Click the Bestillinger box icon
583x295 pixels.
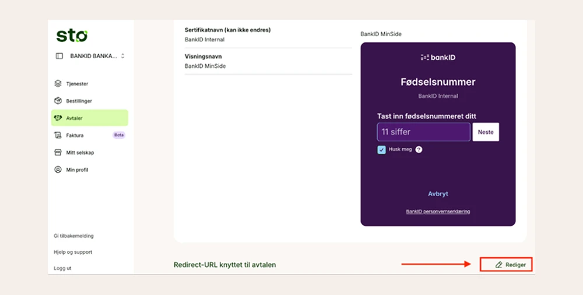point(58,101)
